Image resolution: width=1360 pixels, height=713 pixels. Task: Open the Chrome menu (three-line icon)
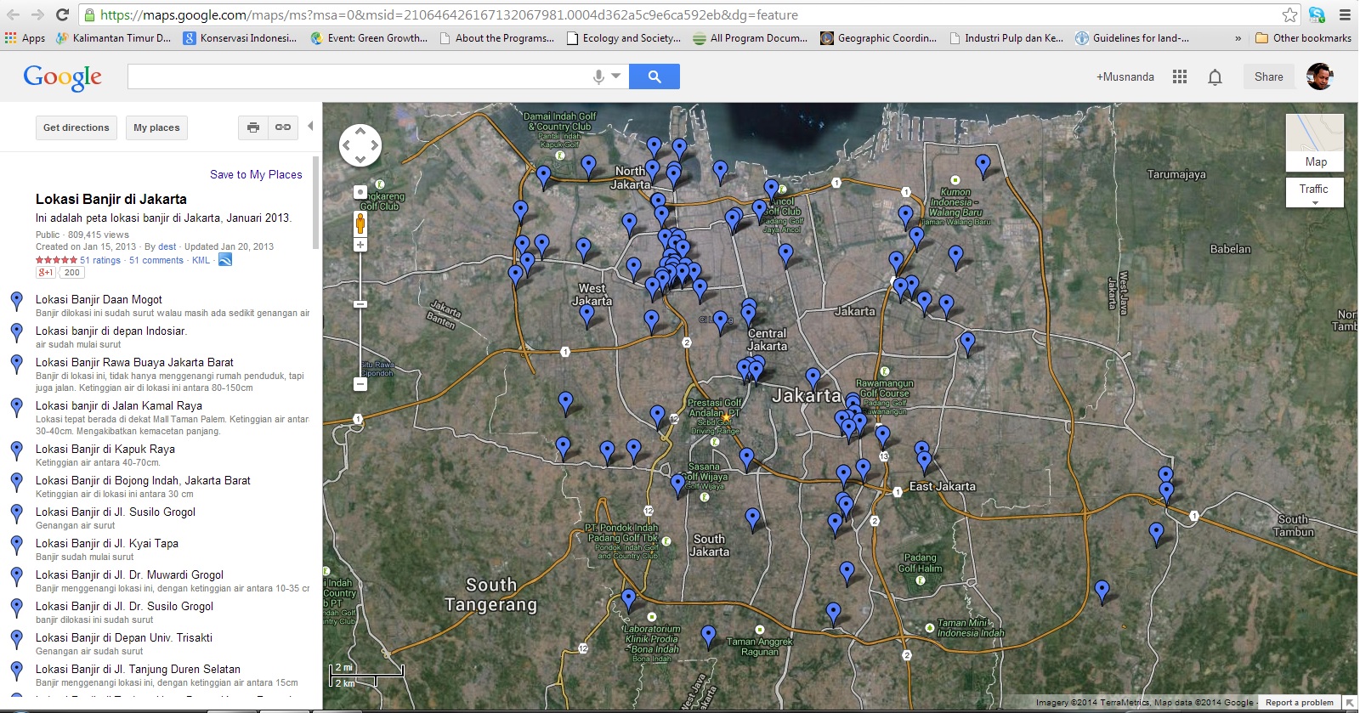click(x=1345, y=14)
